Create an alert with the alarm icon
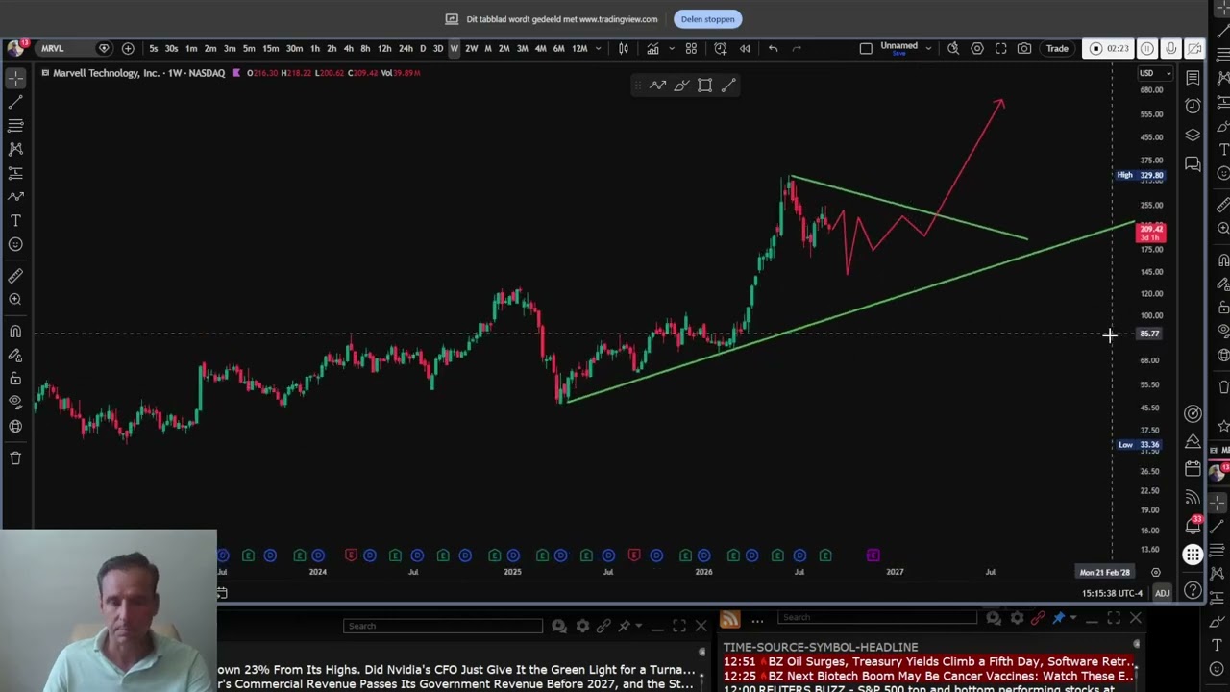Viewport: 1230px width, 692px height. 721,48
